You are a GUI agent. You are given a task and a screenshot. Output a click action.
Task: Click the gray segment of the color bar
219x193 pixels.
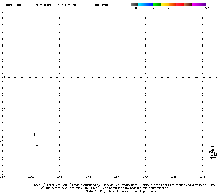point(134,4)
